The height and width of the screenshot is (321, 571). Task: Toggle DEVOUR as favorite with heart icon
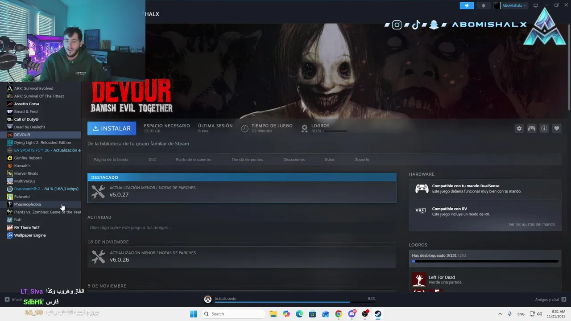pyautogui.click(x=557, y=128)
